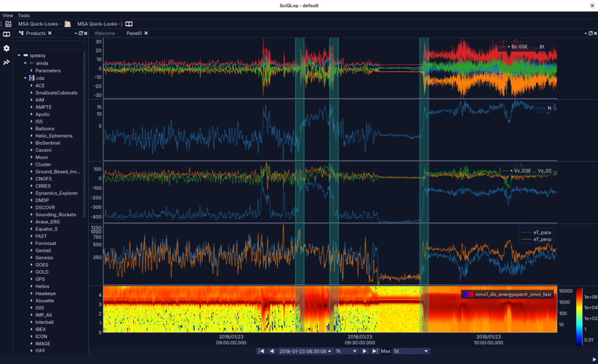Collapse the amda tree node
Image resolution: width=598 pixels, height=364 pixels.
click(x=25, y=63)
